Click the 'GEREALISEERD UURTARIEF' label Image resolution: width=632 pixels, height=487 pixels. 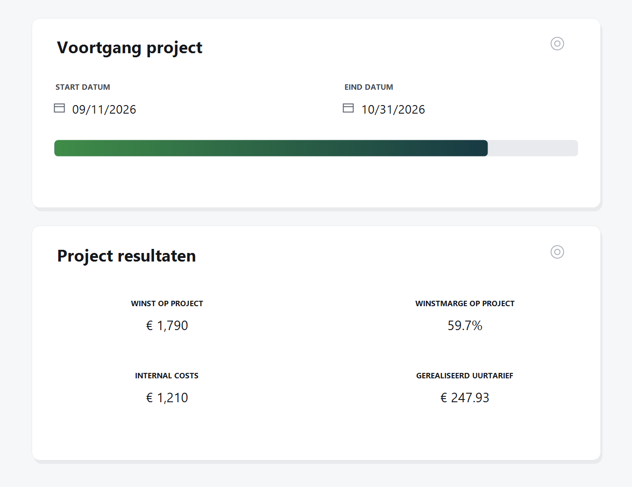465,376
